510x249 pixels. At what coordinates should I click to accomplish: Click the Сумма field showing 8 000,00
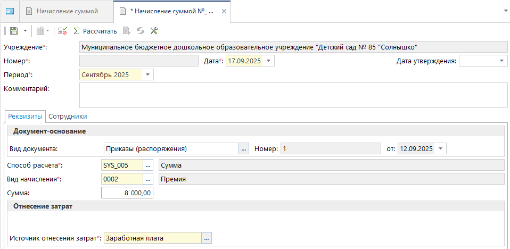pyautogui.click(x=127, y=193)
